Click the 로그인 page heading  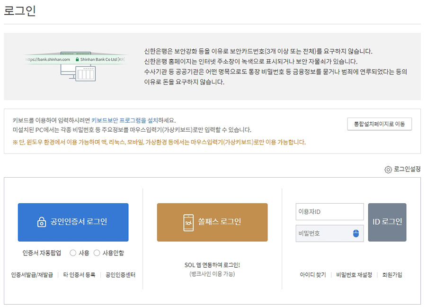point(20,10)
